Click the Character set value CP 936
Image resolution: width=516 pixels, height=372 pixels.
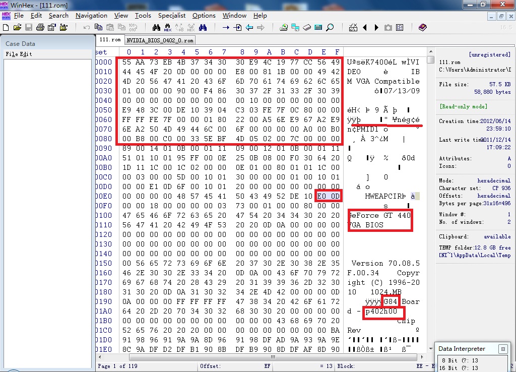tap(501, 189)
